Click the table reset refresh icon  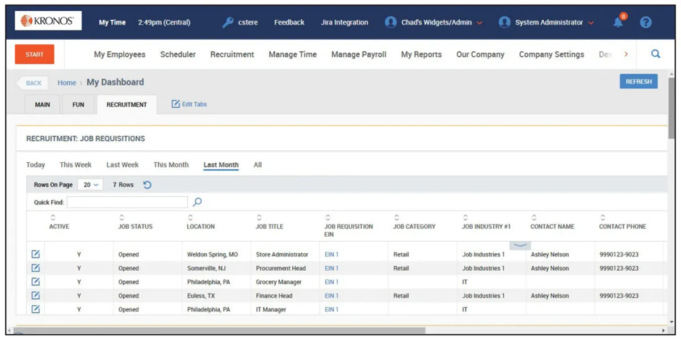(147, 185)
